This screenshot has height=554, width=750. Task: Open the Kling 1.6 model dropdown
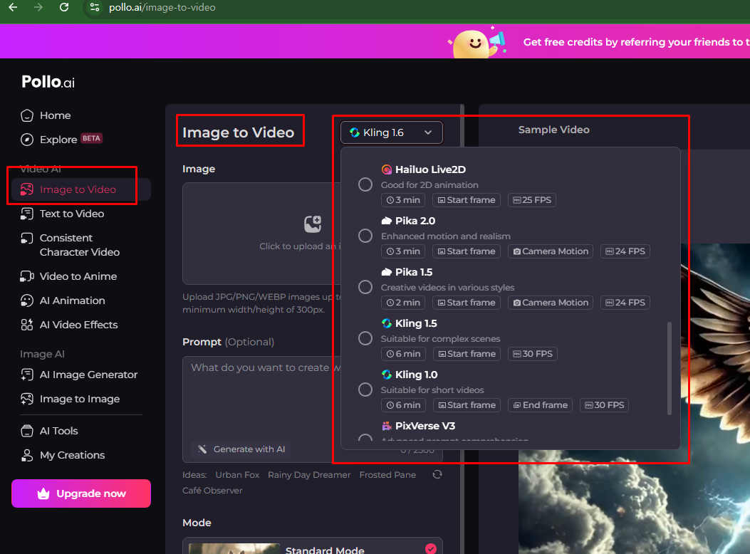pos(391,132)
